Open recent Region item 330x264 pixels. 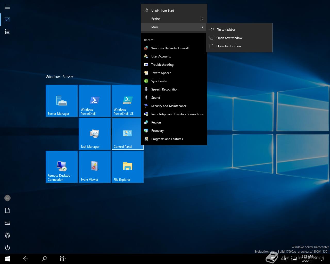point(174,122)
